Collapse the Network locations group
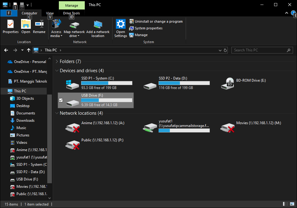The width and height of the screenshot is (297, 208). 57,113
